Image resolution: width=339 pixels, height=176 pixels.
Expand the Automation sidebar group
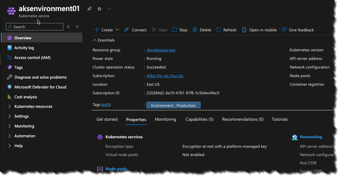(9, 136)
